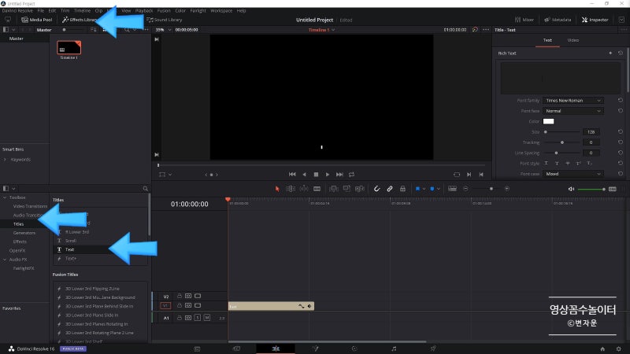This screenshot has height=354, width=630.
Task: Open the Font face dropdown
Action: coord(573,111)
